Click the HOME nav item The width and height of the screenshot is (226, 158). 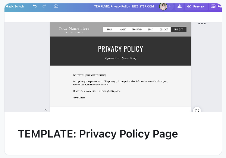(x=110, y=29)
